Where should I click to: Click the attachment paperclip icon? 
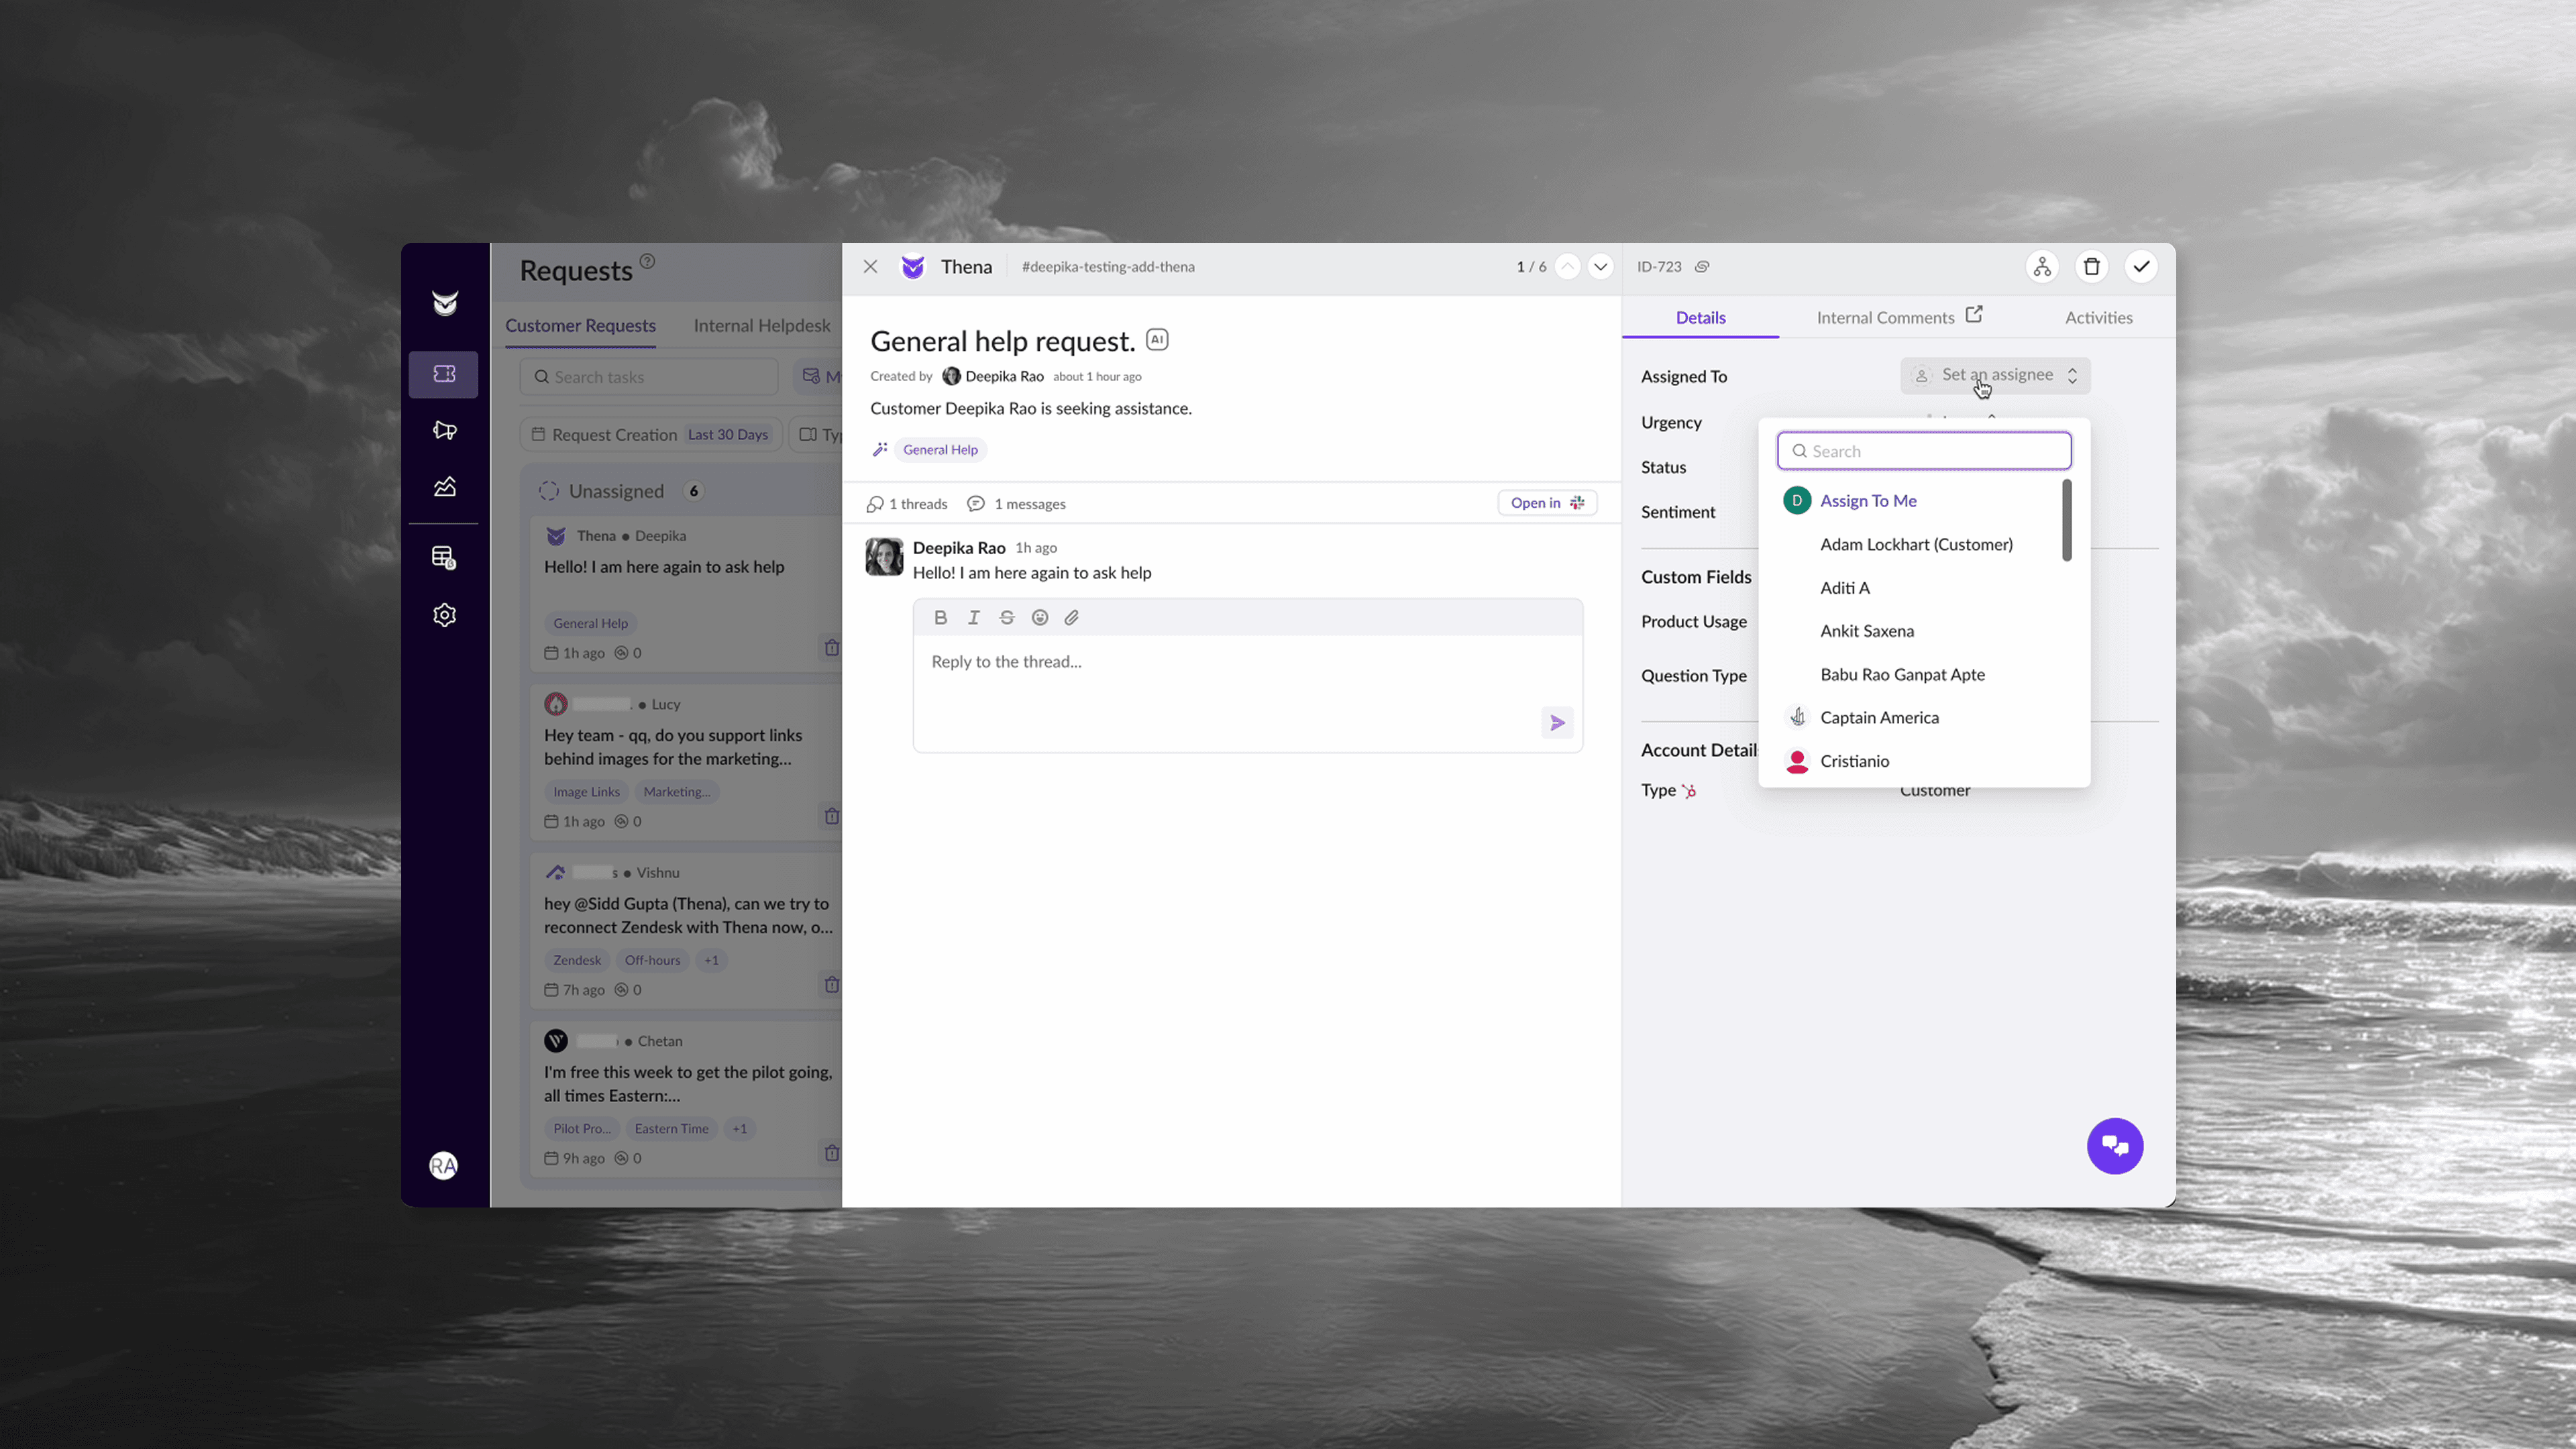tap(1072, 617)
